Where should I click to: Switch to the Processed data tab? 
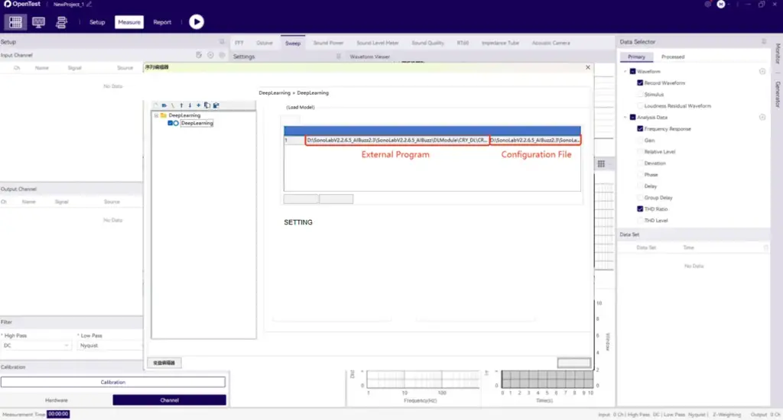(x=673, y=57)
